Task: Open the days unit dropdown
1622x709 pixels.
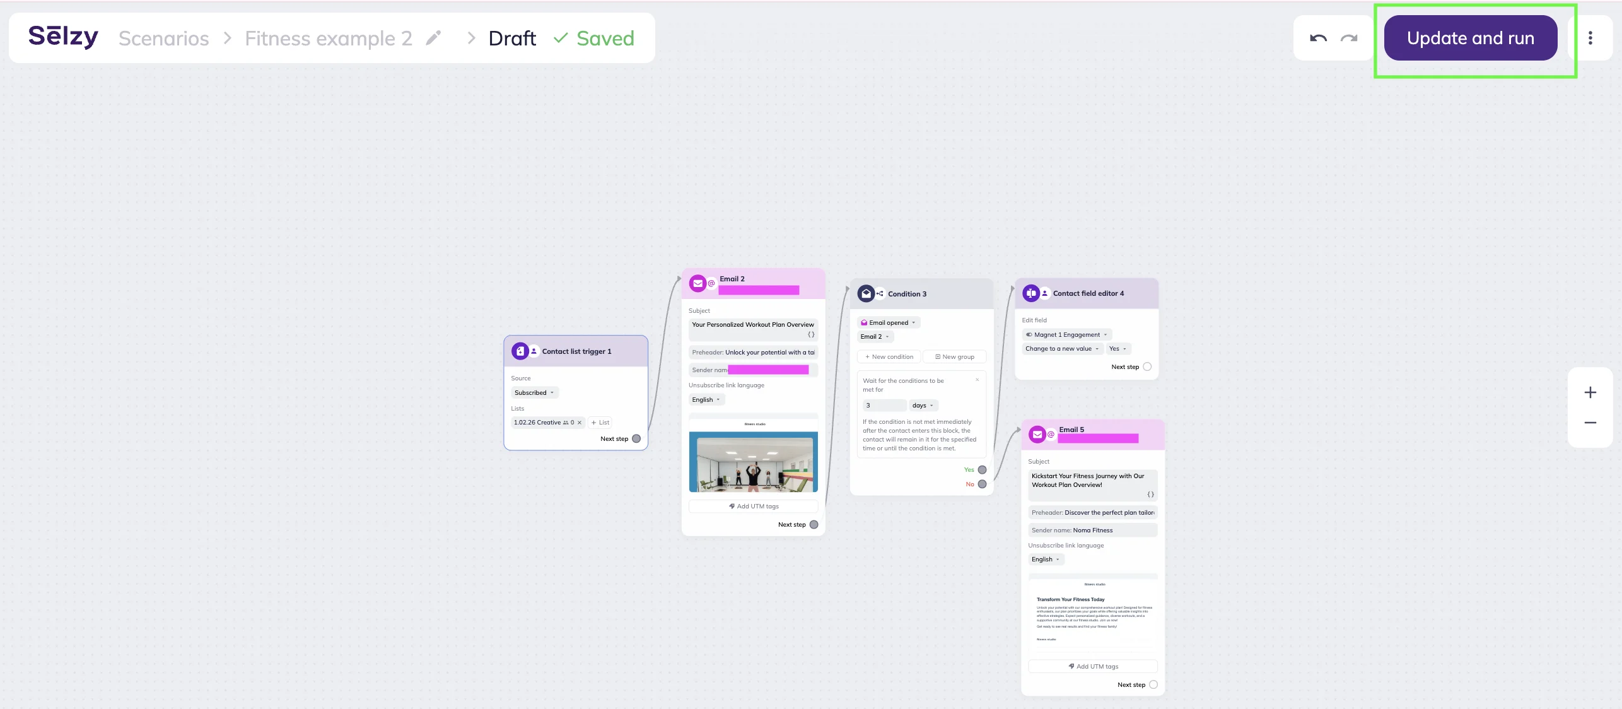Action: [x=923, y=406]
